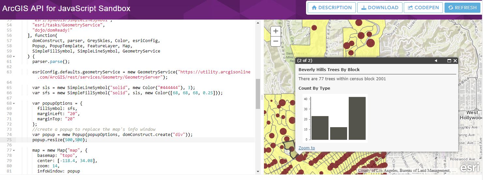This screenshot has width=483, height=180.
Task: Click the code editor vertical scrollbar thumb
Action: pyautogui.click(x=258, y=94)
